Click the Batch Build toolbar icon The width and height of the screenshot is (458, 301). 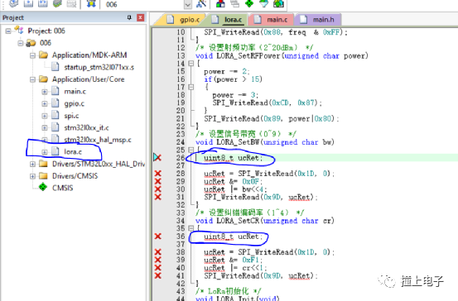coord(57,3)
